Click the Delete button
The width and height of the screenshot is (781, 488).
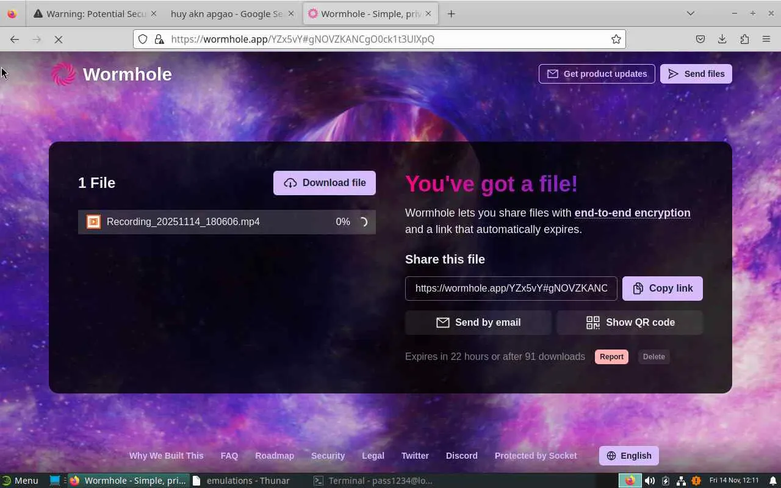[653, 357]
